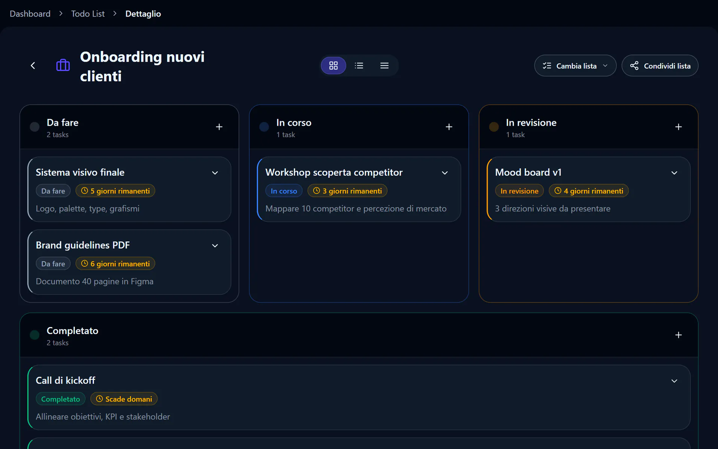Add a task to Completato section
Screen dimensions: 718x449
678,335
